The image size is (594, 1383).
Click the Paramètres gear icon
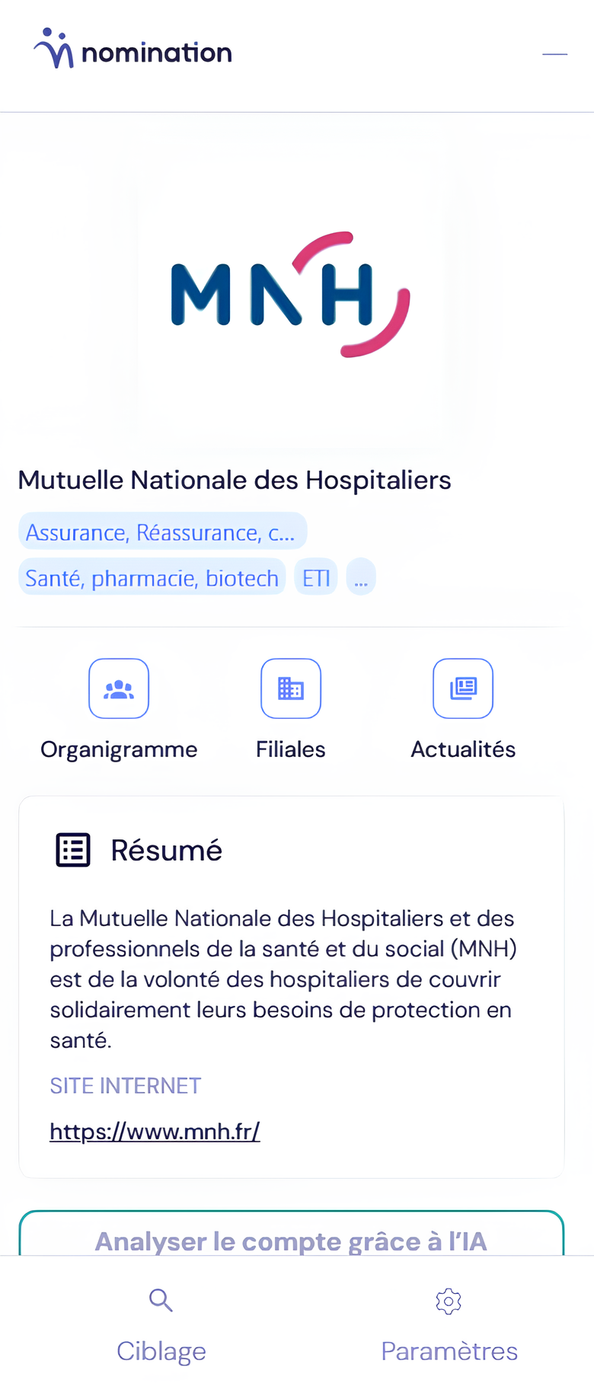click(449, 1301)
